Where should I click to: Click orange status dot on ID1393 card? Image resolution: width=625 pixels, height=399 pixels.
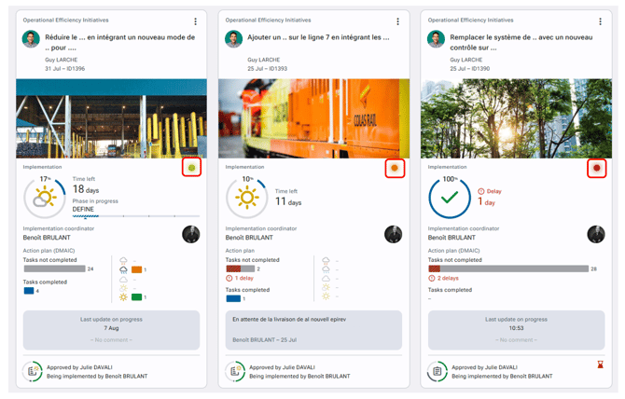[x=395, y=168]
